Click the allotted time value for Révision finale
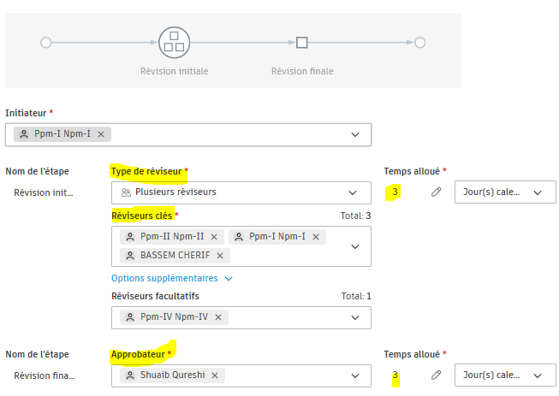Image resolution: width=559 pixels, height=396 pixels. pos(395,375)
